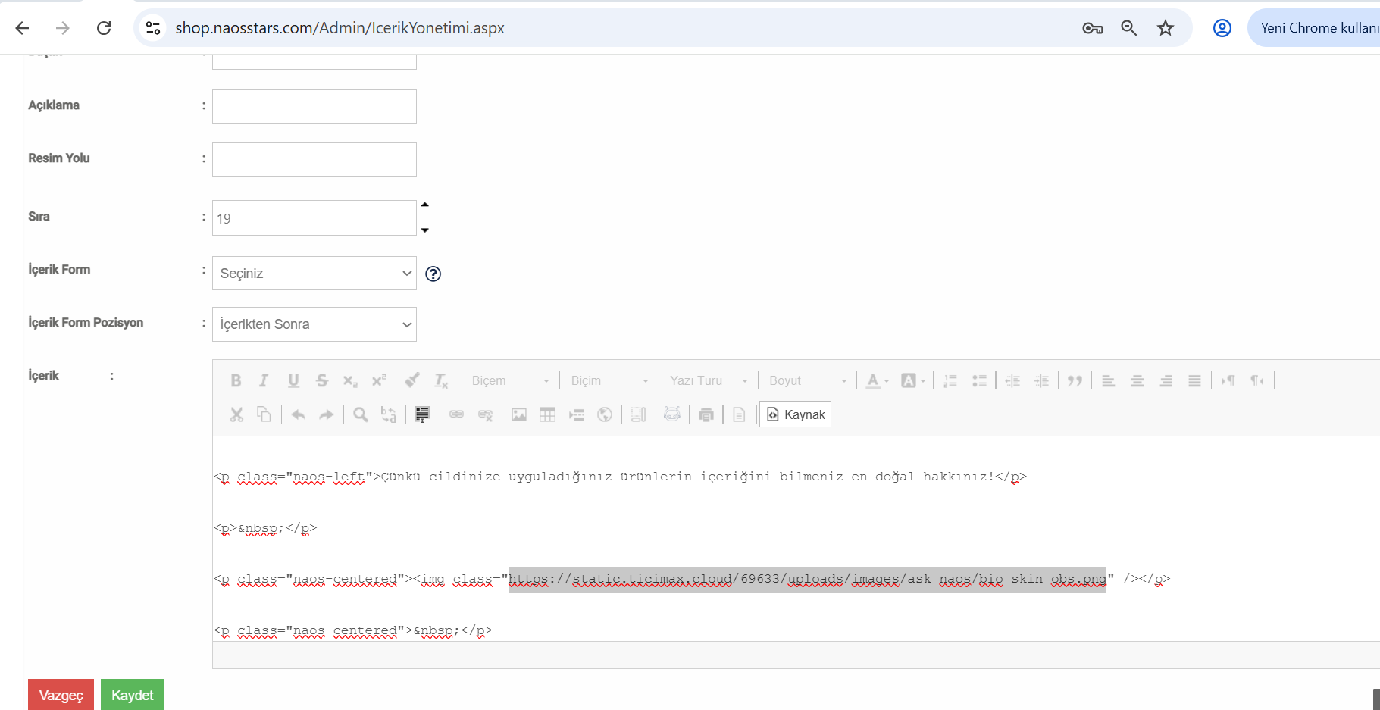The height and width of the screenshot is (710, 1380).
Task: Insert a numbered list
Action: point(950,380)
